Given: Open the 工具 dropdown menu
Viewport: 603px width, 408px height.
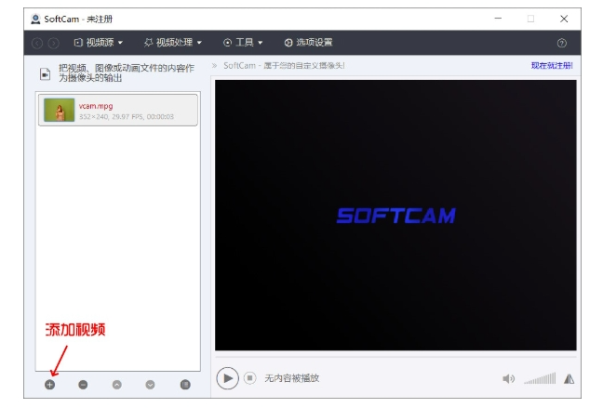Looking at the screenshot, I should pos(243,43).
